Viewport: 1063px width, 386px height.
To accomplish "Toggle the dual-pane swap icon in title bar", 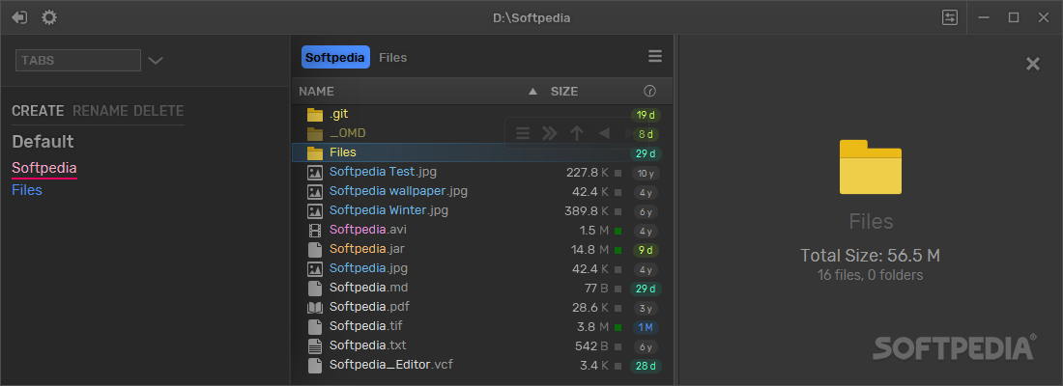I will coord(951,17).
